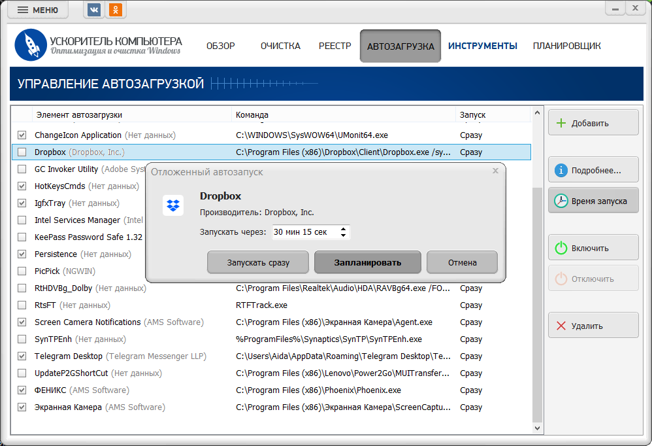652x446 pixels.
Task: Open the МЕНЮ menu
Action: pyautogui.click(x=38, y=10)
